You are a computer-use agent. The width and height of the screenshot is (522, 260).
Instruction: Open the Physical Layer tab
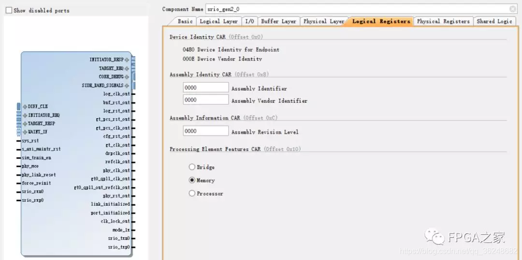pos(324,21)
